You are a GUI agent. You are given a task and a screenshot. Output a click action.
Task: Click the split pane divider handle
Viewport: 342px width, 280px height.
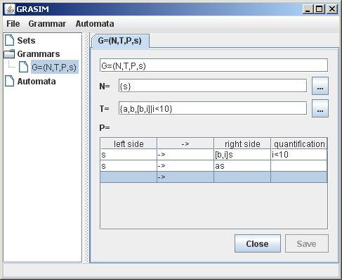click(86, 148)
